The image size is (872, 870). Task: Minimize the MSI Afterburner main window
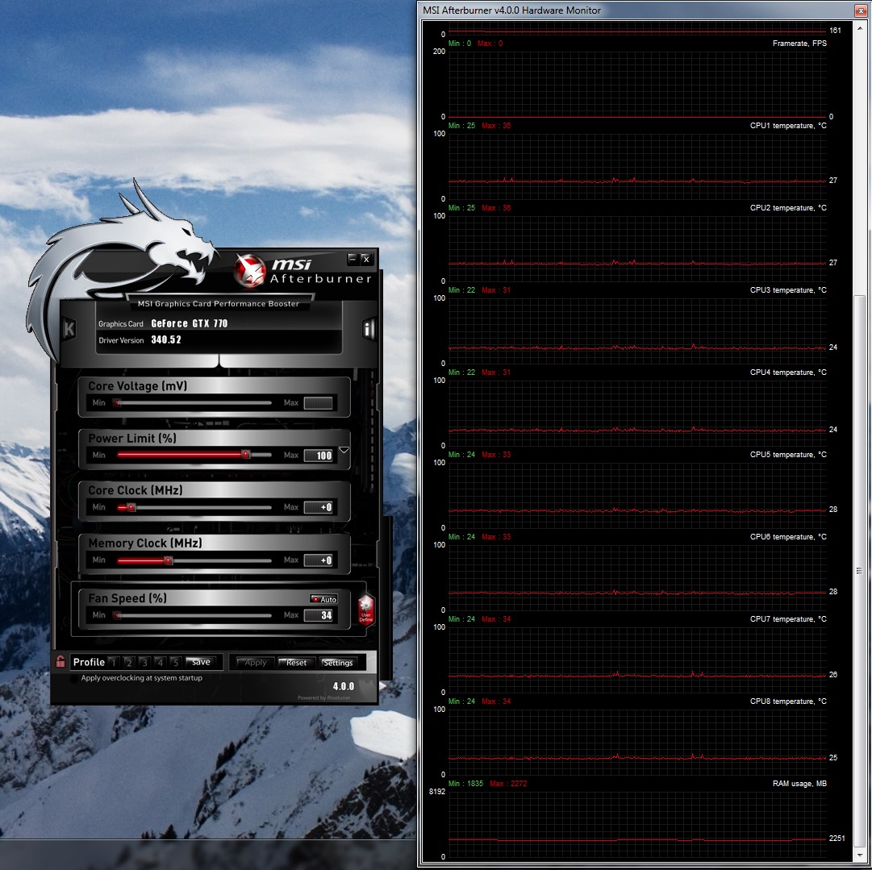pyautogui.click(x=353, y=259)
